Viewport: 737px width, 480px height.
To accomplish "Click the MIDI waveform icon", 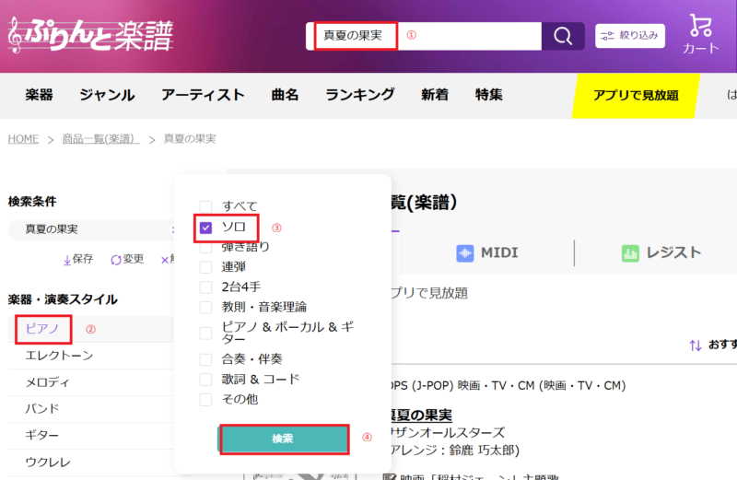I will (466, 252).
